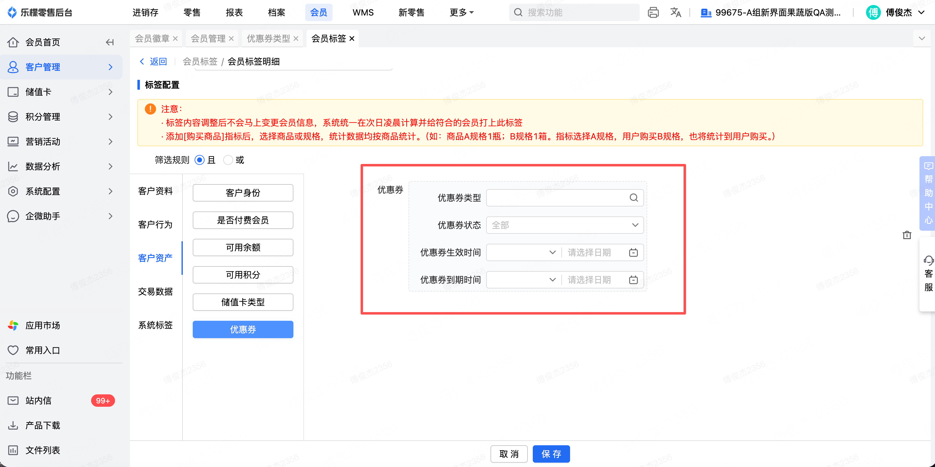Select the 或 filter rule radio
Image resolution: width=935 pixels, height=467 pixels.
coord(228,160)
